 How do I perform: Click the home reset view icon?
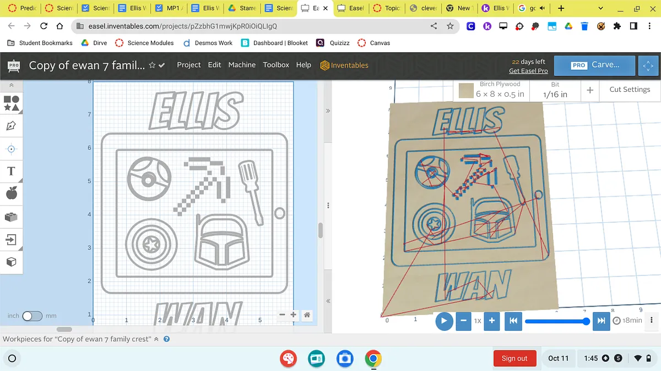click(307, 315)
